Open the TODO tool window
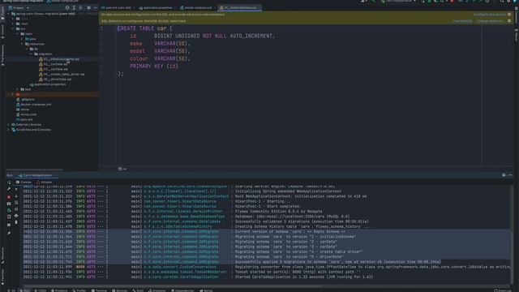 pos(41,290)
